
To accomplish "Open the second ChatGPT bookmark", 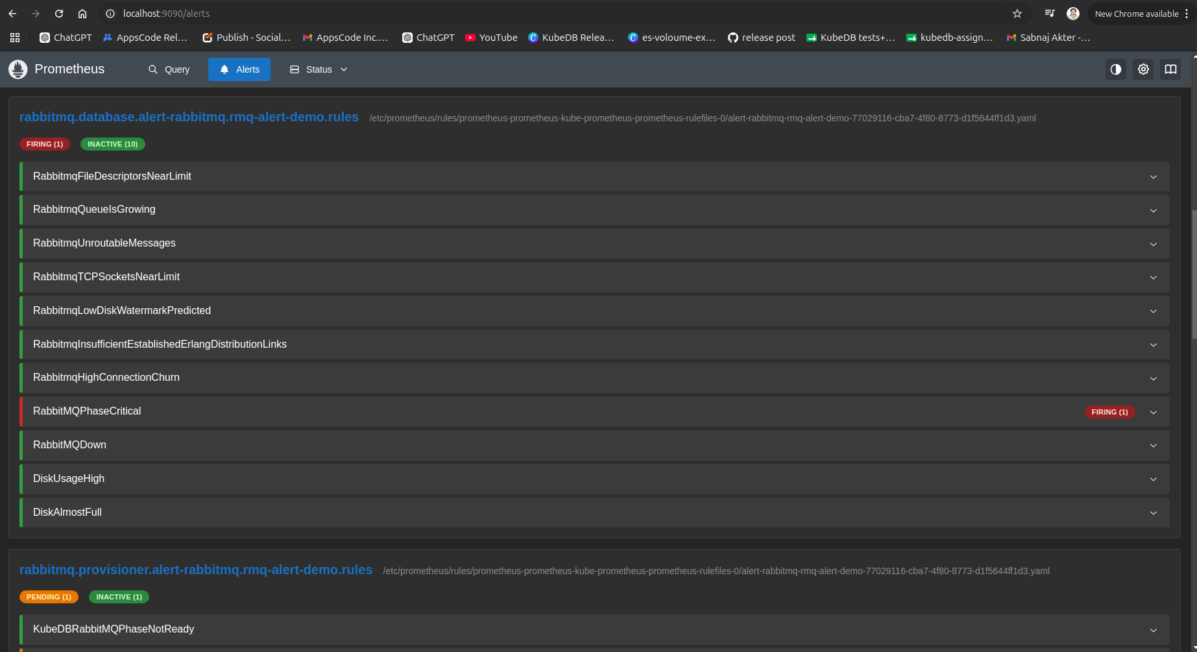I will [x=428, y=38].
